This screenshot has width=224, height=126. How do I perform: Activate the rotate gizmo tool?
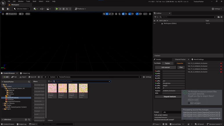(x=110, y=14)
